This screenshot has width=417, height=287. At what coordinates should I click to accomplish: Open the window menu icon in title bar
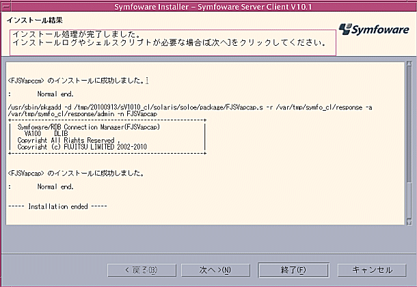[5, 7]
